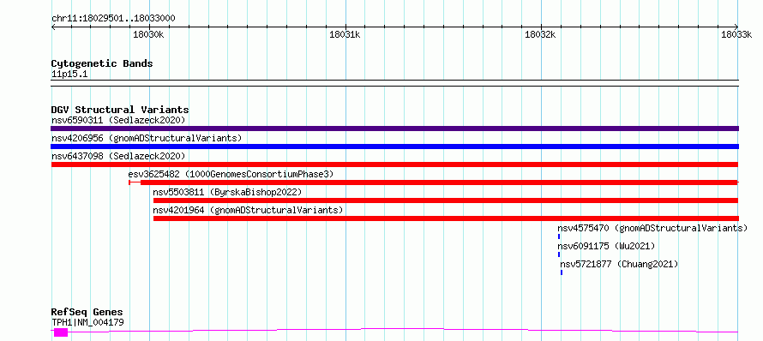Viewport: 763px width, 341px height.
Task: Click the red nsv5503811 variant bar
Action: coord(446,200)
